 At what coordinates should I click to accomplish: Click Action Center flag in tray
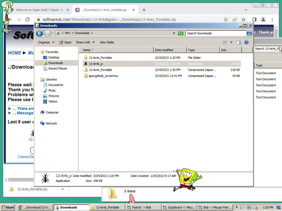tap(243, 207)
